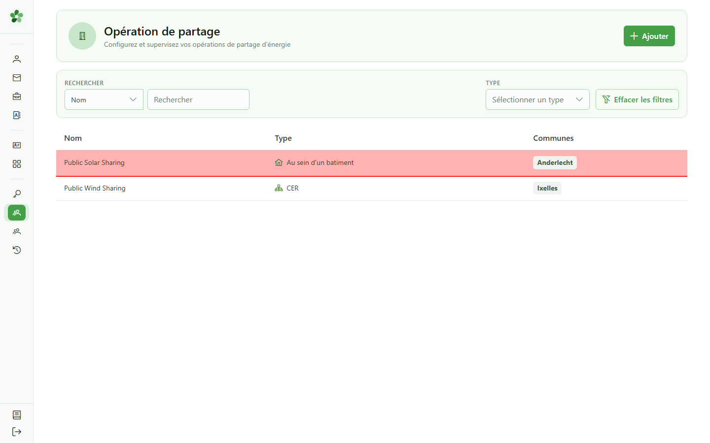
Task: Click the logout arrow icon
Action: [17, 432]
